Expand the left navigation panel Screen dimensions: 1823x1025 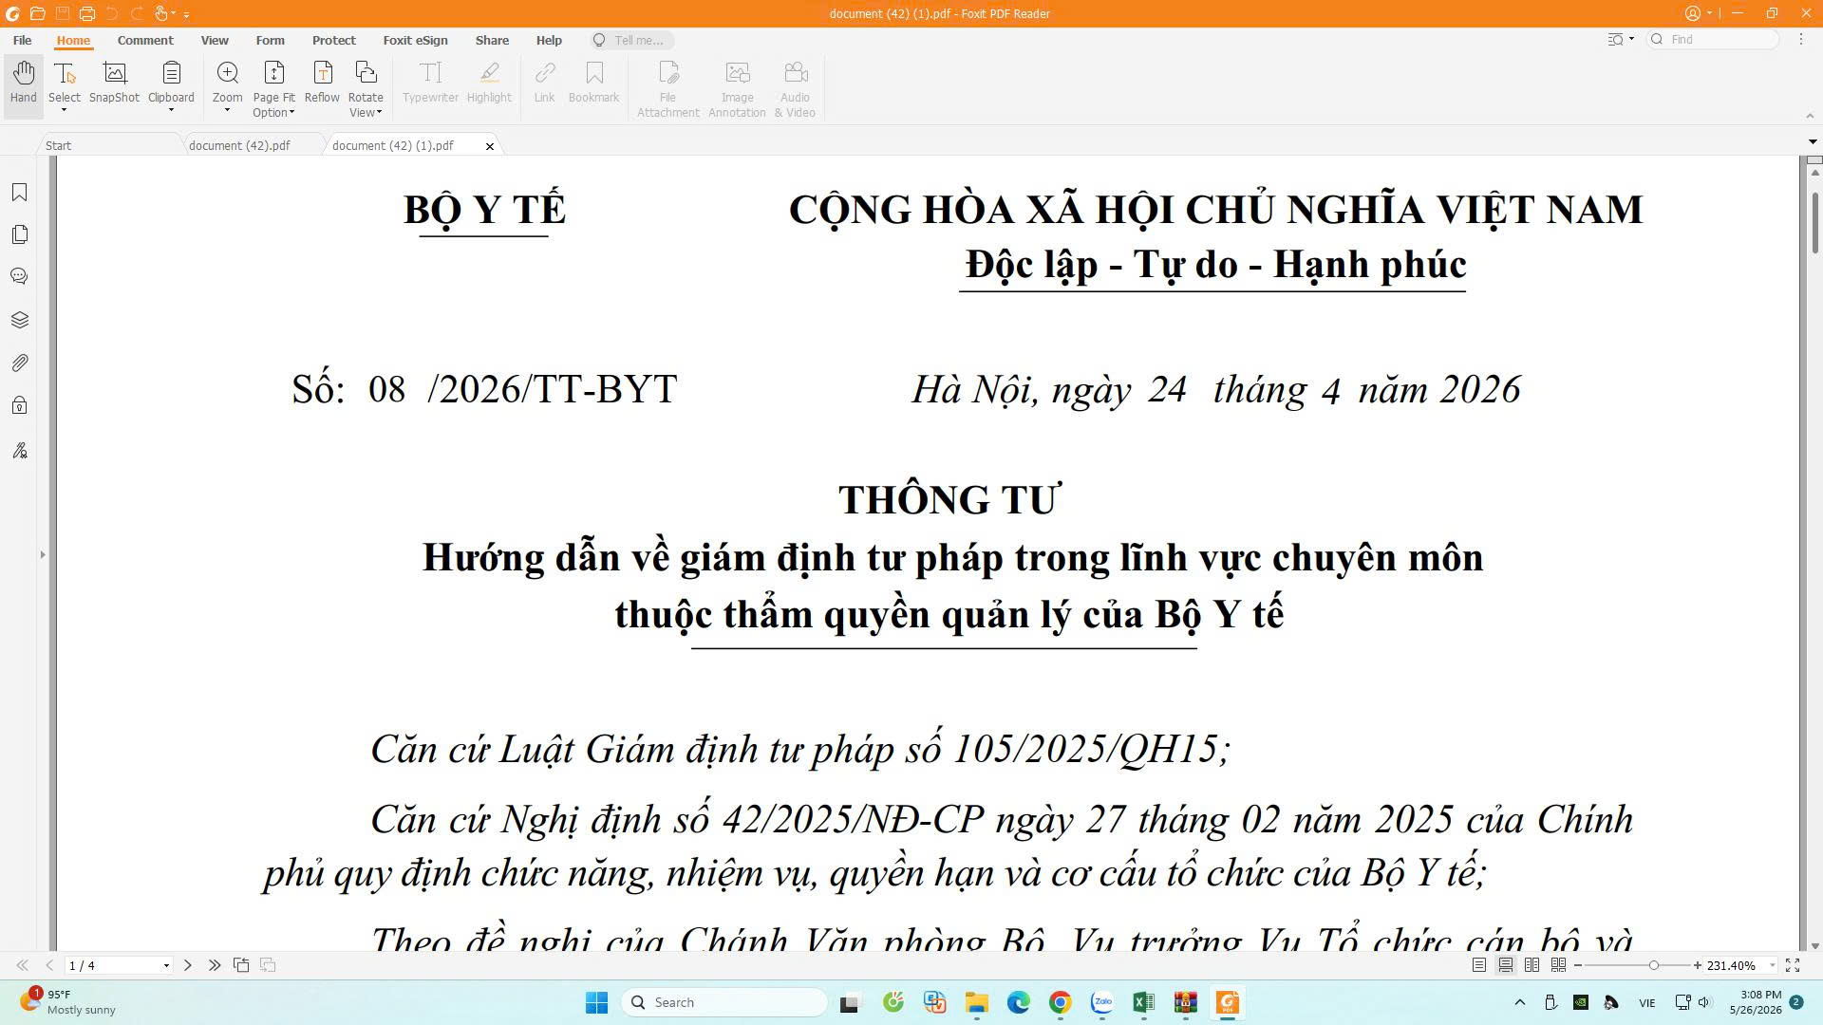pos(42,554)
